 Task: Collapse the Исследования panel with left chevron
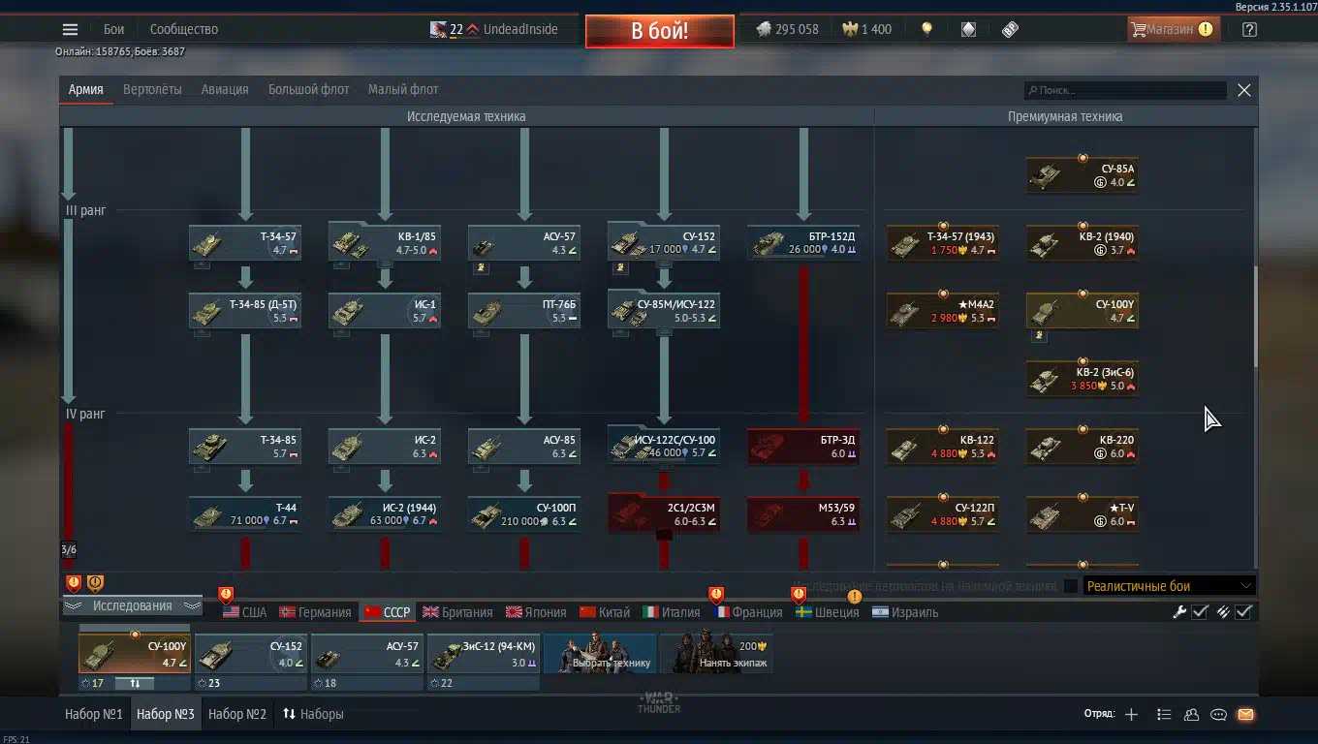coord(74,606)
